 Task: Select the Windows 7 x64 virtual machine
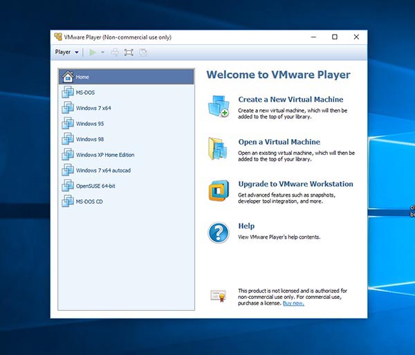coord(127,108)
